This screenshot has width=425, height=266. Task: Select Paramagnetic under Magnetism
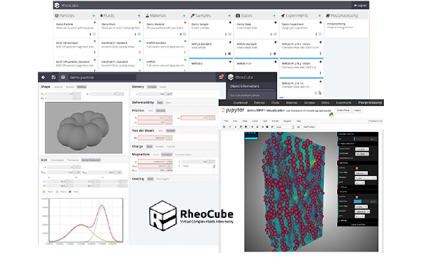(167, 154)
